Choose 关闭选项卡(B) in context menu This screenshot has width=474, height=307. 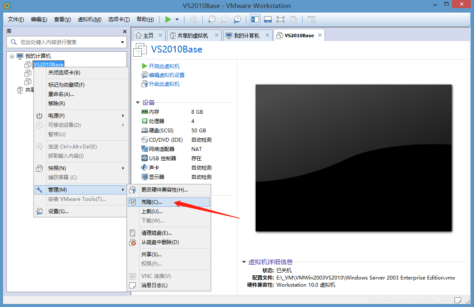tap(81, 73)
